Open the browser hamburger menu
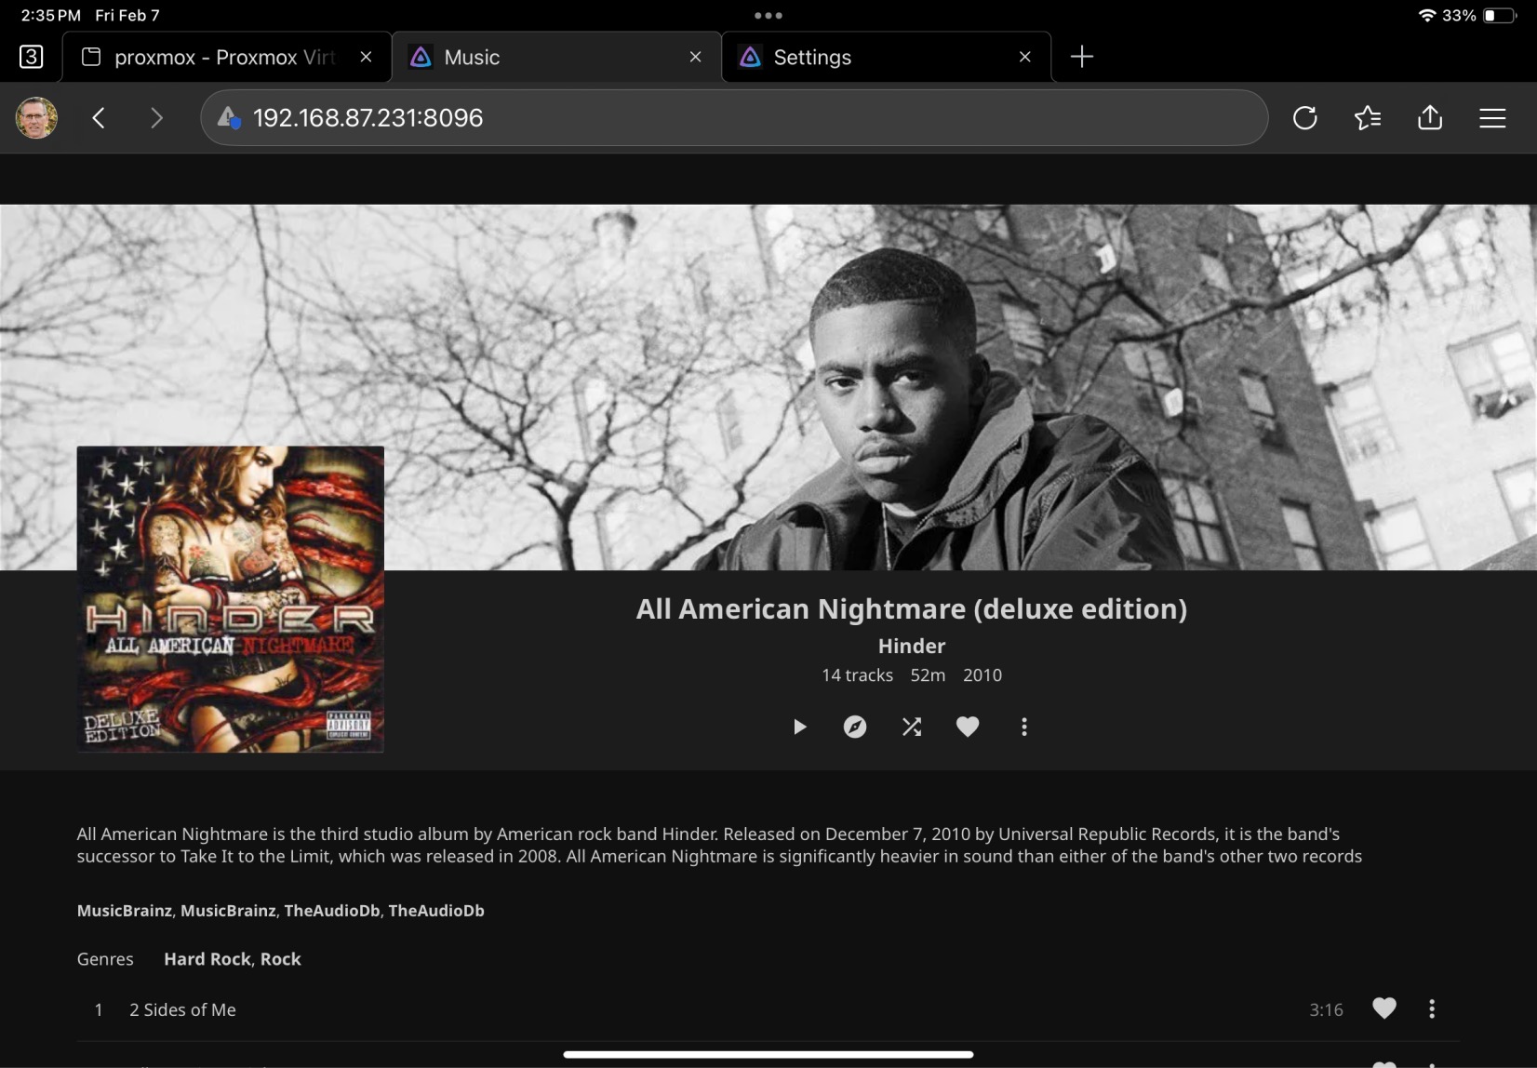Screen dimensions: 1537x1068 pos(1492,118)
